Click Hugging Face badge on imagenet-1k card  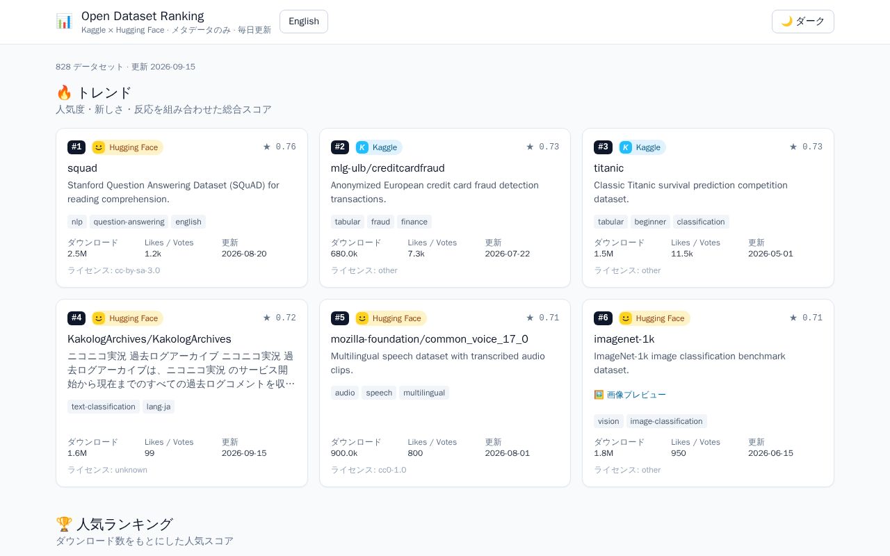[x=654, y=318]
